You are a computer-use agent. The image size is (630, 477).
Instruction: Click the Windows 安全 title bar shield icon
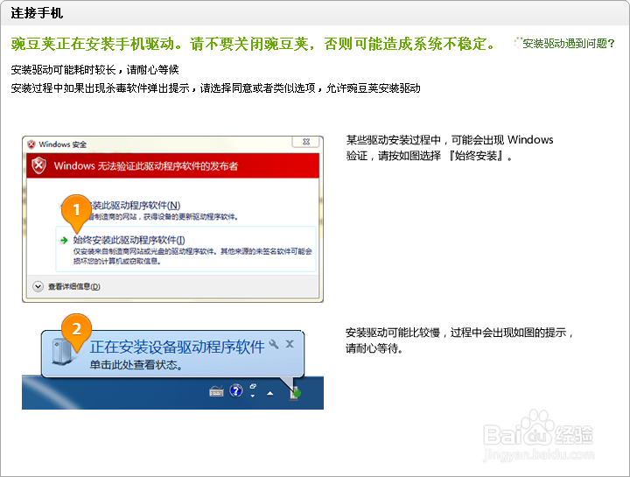31,144
